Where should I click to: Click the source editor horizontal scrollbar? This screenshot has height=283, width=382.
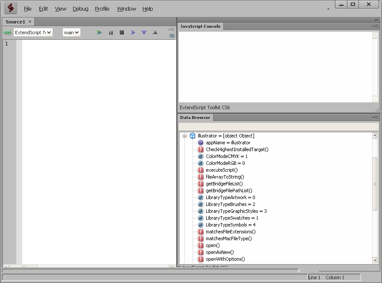89,266
